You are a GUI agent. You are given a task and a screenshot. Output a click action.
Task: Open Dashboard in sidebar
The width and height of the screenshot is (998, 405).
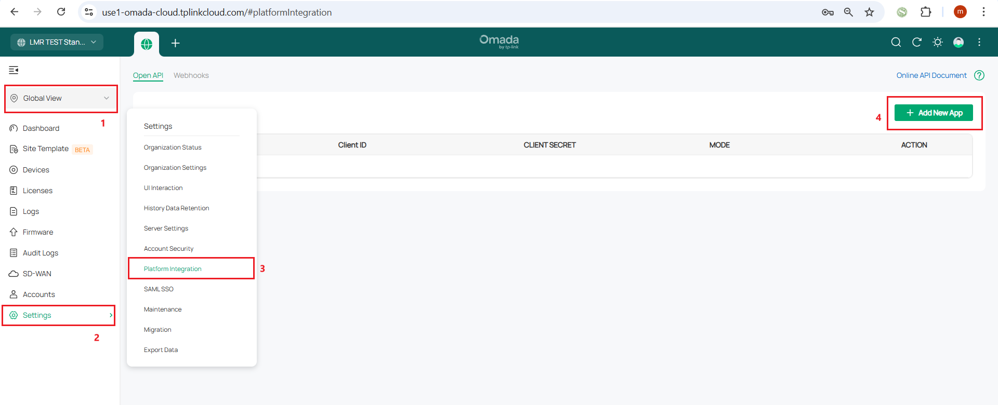[x=41, y=128]
